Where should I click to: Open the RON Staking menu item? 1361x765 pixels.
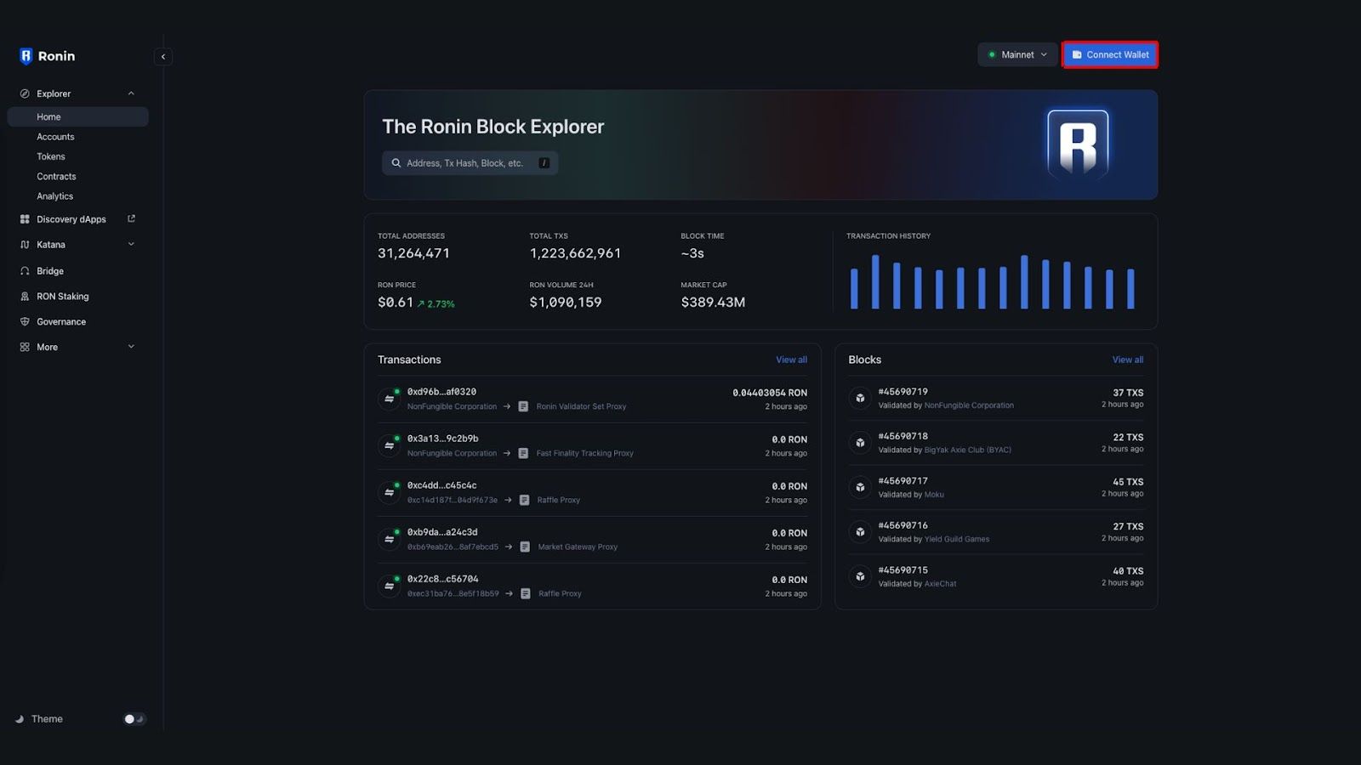click(62, 297)
